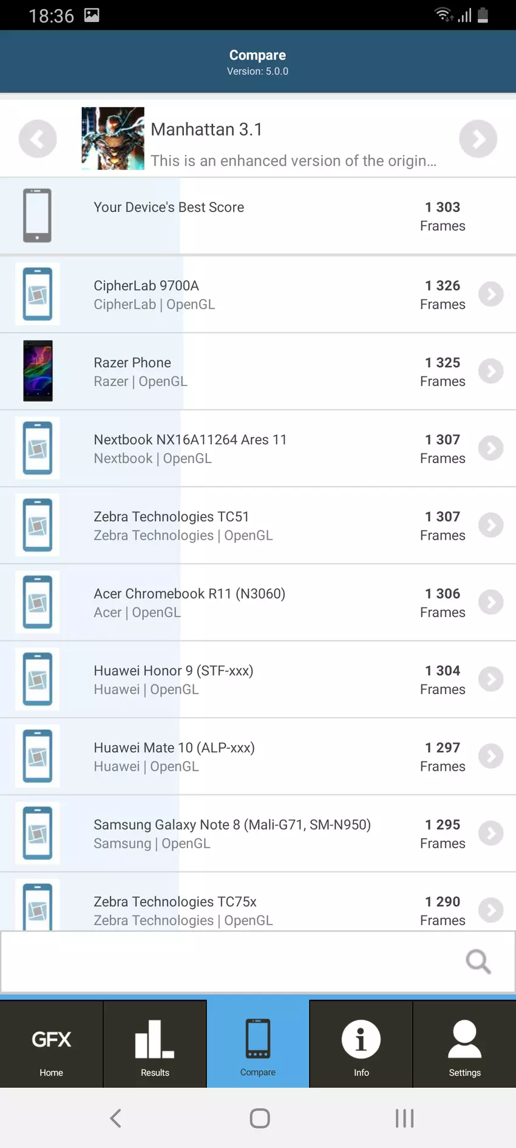Open the Android recent apps button
This screenshot has width=516, height=1148.
[x=404, y=1118]
